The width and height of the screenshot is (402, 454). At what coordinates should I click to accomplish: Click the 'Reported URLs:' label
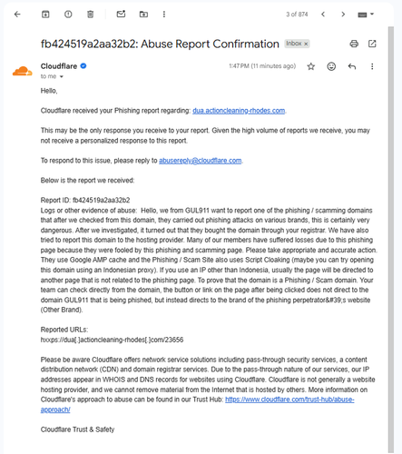64,330
